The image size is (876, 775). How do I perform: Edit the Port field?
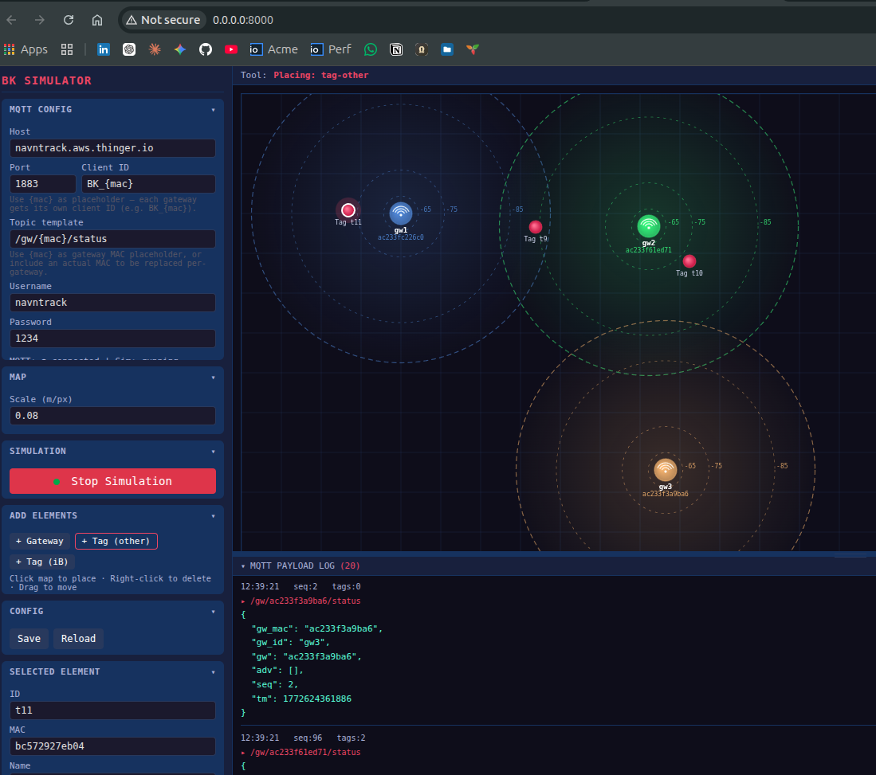pyautogui.click(x=42, y=184)
